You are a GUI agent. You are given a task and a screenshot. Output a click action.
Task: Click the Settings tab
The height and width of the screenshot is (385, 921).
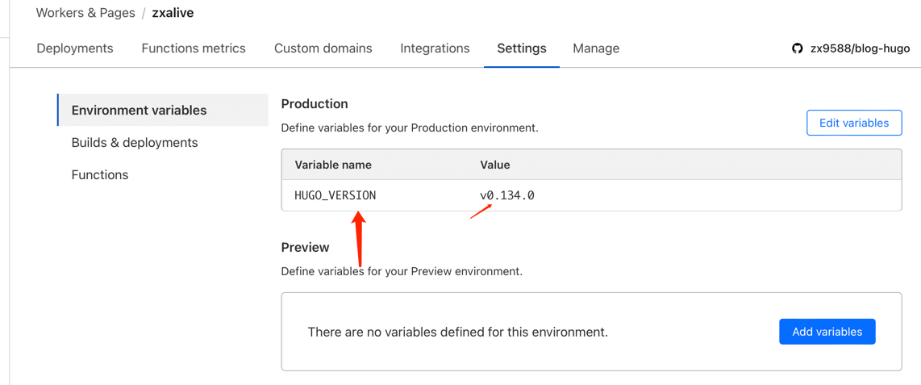tap(521, 48)
